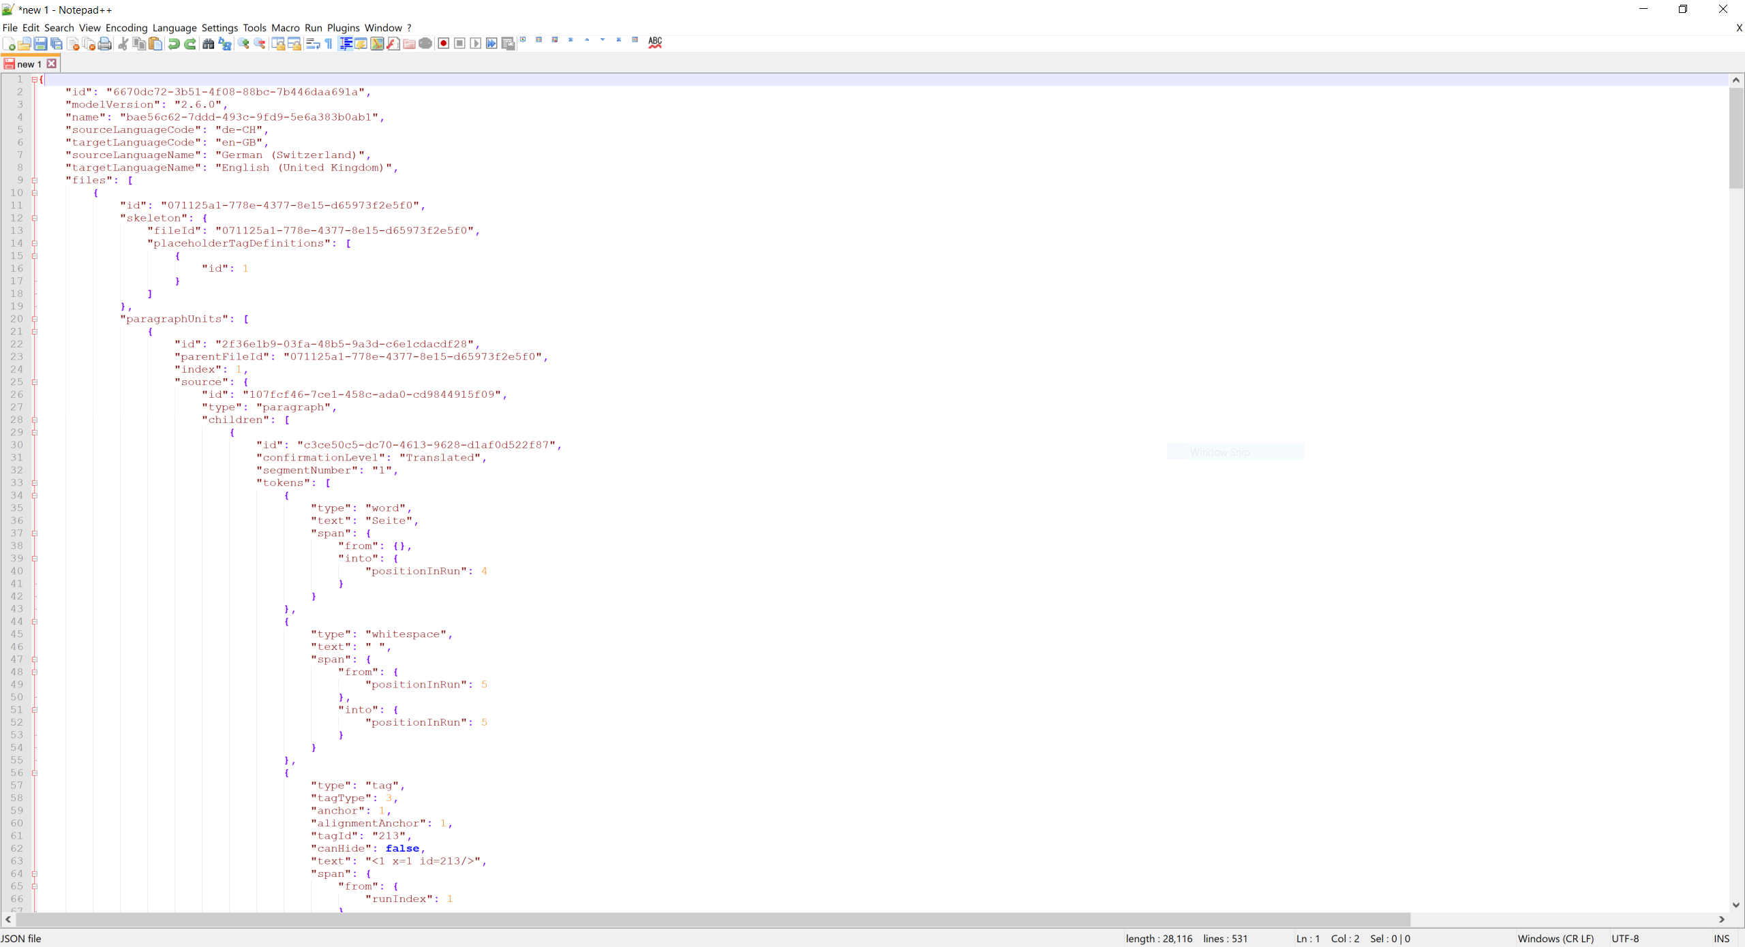Copy selection with the Copy toolbar icon
This screenshot has height=947, width=1745.
coord(140,44)
